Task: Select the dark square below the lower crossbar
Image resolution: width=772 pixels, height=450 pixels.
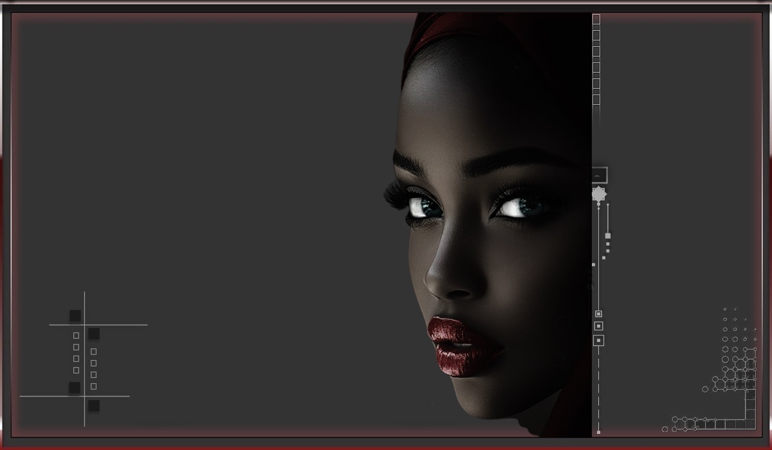Action: click(94, 406)
